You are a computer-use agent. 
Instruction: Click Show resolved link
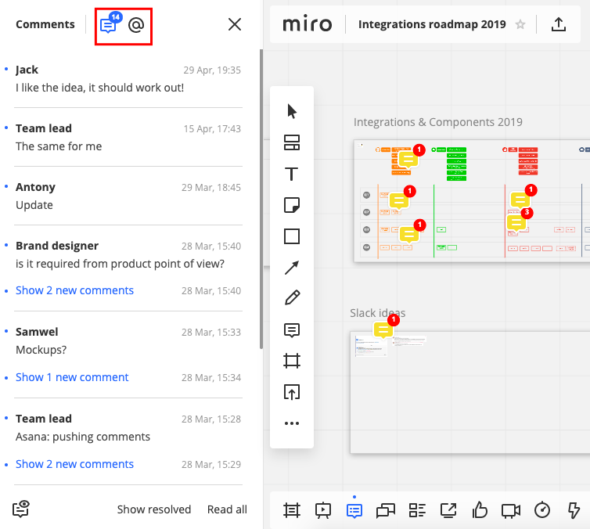click(154, 509)
